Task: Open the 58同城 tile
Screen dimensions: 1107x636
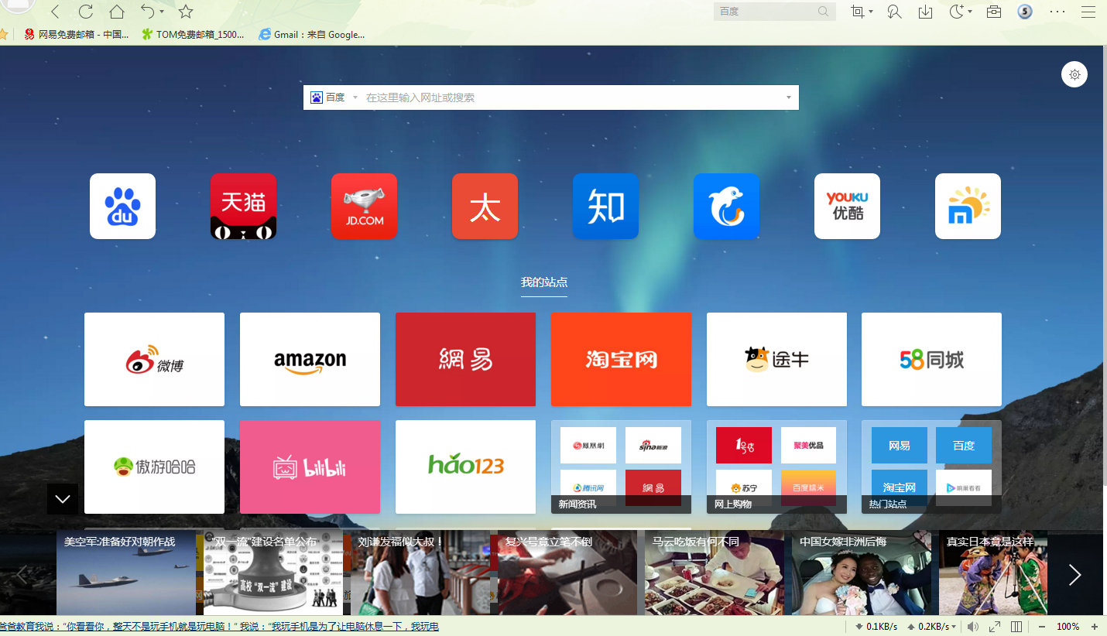Action: point(931,359)
